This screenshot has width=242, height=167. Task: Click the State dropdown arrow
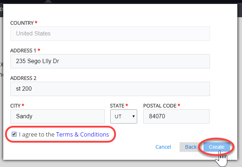point(134,116)
